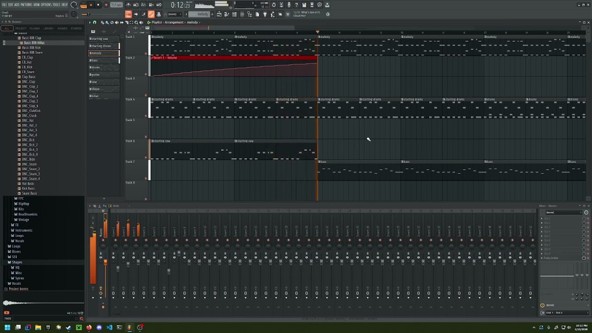This screenshot has width=592, height=333.
Task: Open the view playlist icon
Action: [x=219, y=14]
